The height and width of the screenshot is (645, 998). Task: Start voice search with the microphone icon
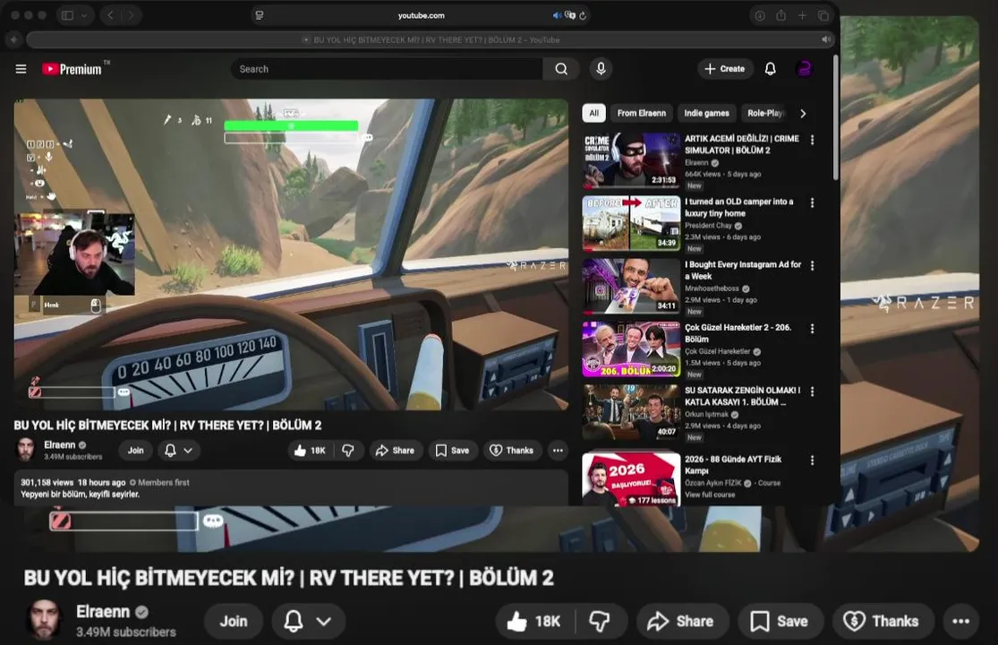click(x=601, y=69)
